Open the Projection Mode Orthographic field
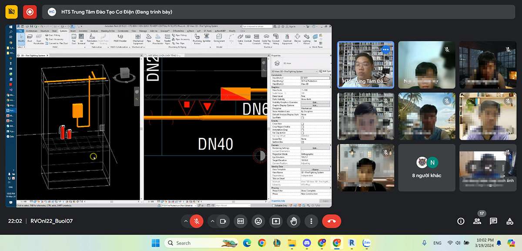This screenshot has width=522, height=251. pos(315,154)
